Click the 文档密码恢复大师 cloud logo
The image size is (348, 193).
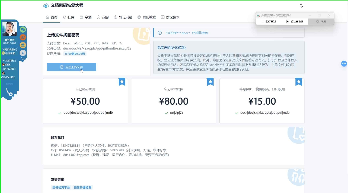[46, 6]
